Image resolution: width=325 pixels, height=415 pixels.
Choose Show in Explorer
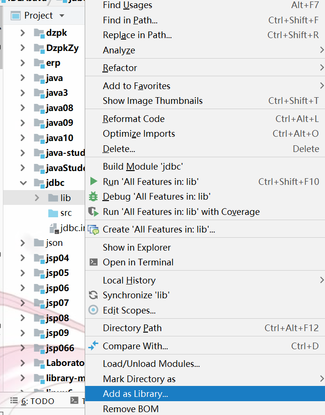point(205,247)
